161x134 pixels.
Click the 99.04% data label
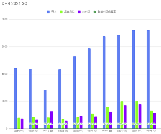click(x=48, y=124)
